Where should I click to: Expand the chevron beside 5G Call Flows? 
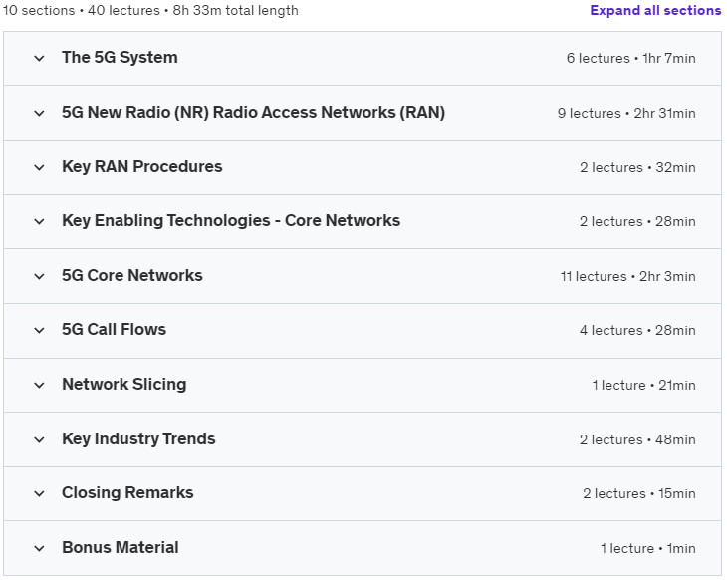click(40, 331)
